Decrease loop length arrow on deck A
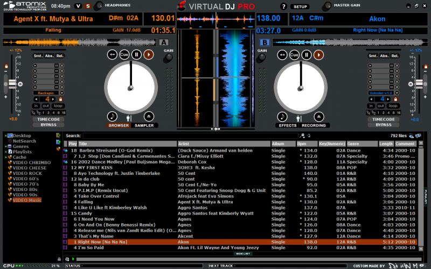 pos(36,99)
